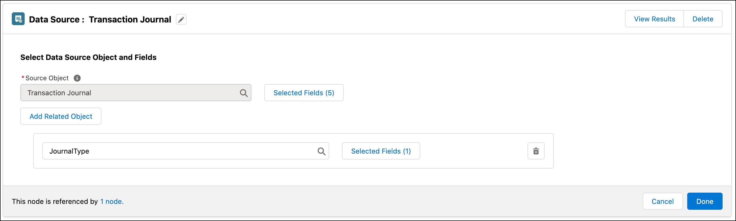Viewport: 736px width, 221px height.
Task: Remove the JournalType related object with the trash icon
Action: coord(536,151)
